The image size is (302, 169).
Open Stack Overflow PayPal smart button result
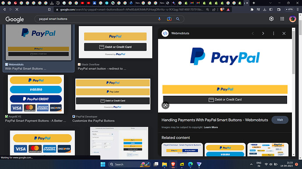pos(116,42)
